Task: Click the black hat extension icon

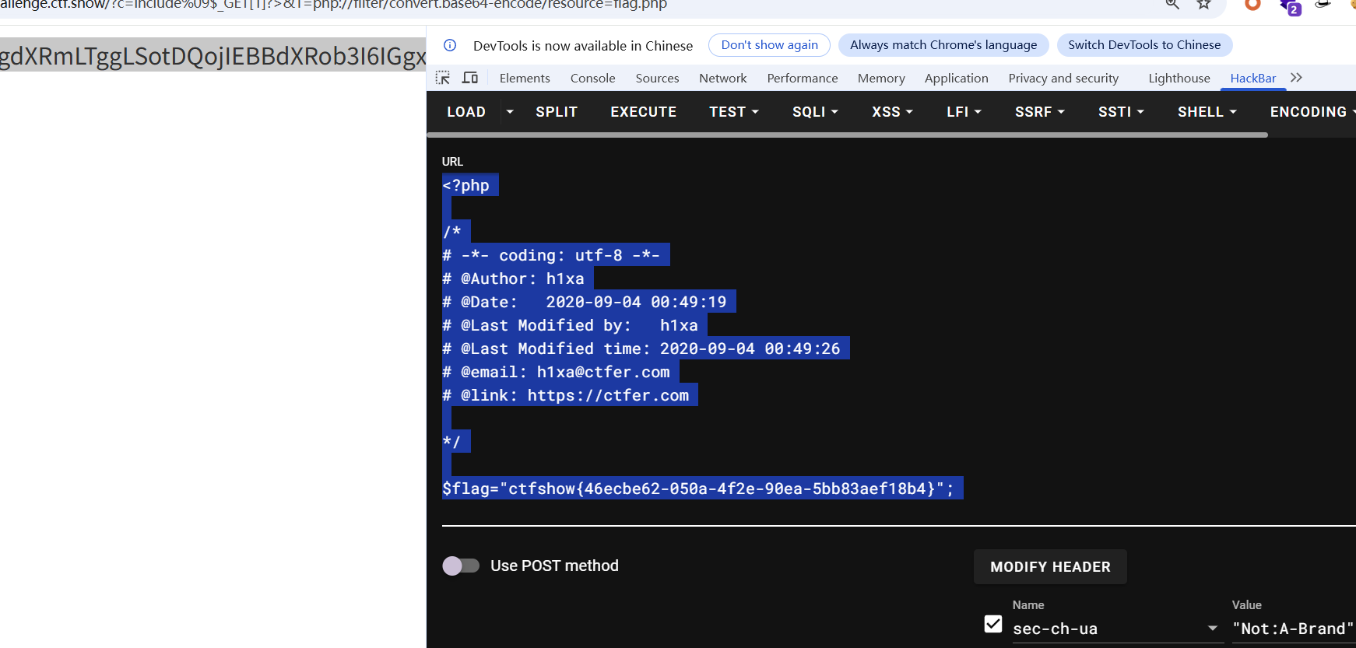Action: click(1323, 5)
